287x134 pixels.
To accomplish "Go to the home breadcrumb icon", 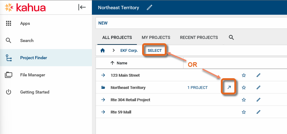I will pyautogui.click(x=103, y=50).
